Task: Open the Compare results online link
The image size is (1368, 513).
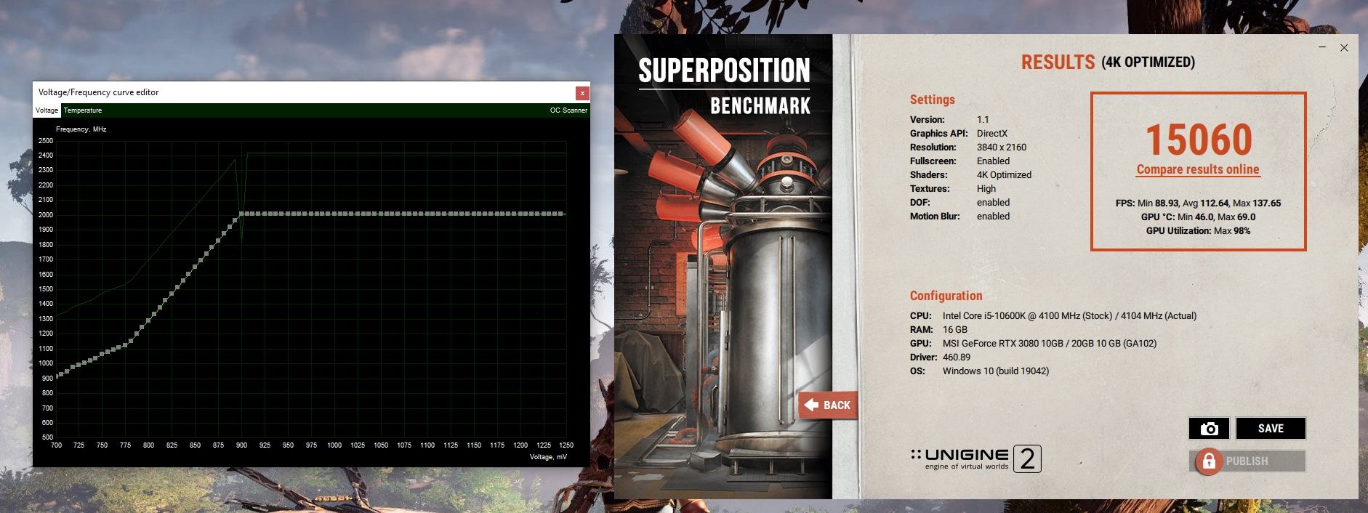Action: (1198, 169)
